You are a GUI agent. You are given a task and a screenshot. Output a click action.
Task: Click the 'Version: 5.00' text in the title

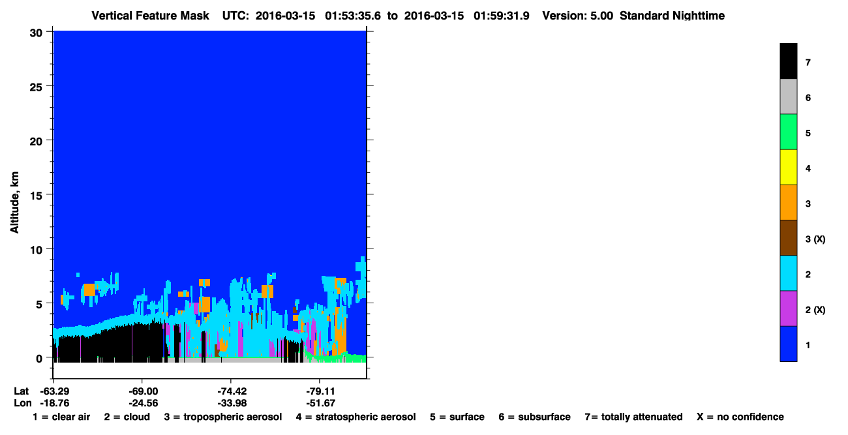[x=577, y=16]
